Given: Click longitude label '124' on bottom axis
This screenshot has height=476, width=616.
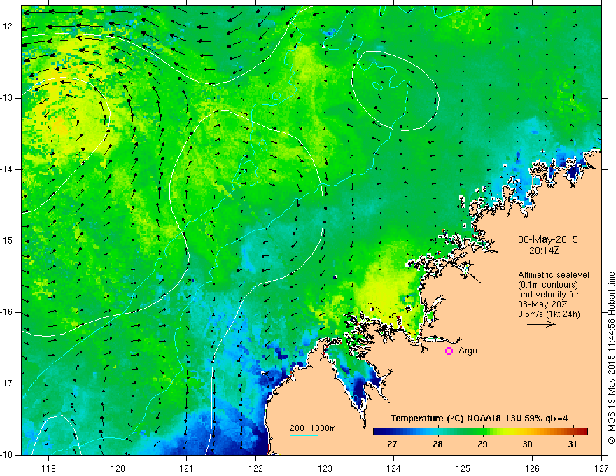Looking at the screenshot, I should pos(394,468).
